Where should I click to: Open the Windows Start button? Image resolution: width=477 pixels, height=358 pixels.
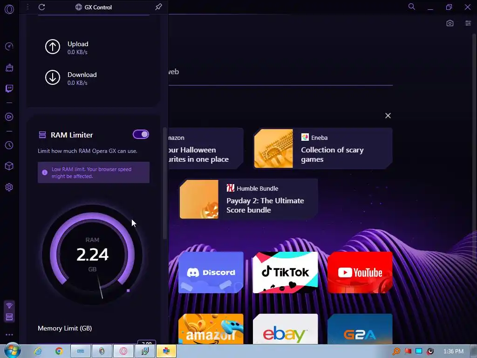click(x=12, y=351)
